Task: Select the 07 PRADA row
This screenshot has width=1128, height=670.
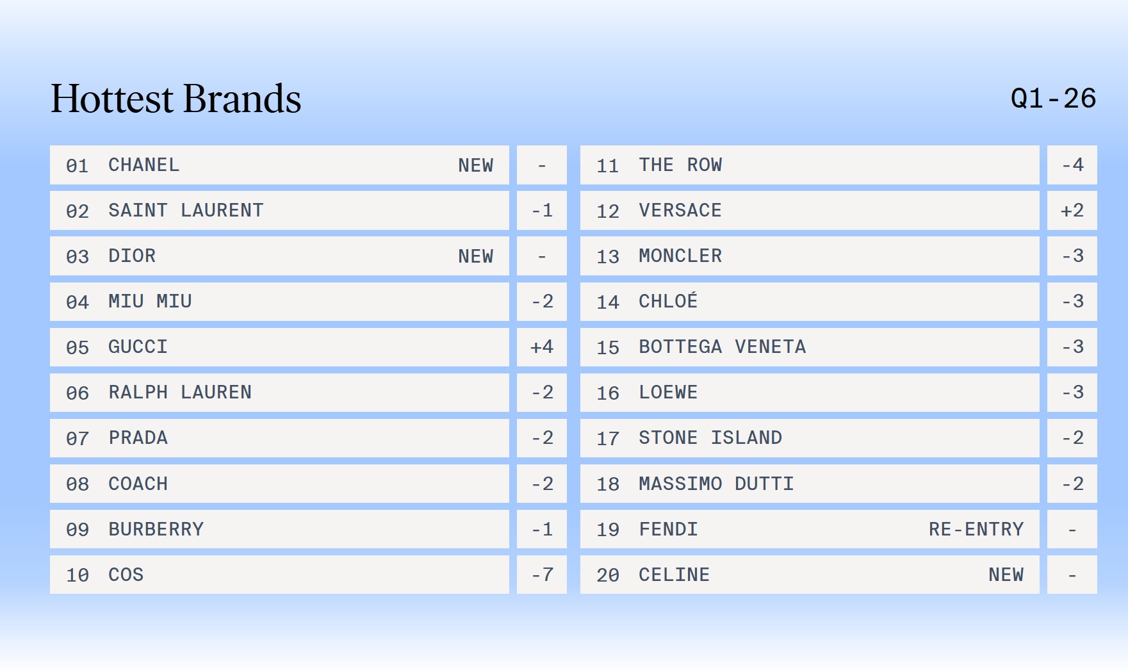Action: [x=279, y=438]
